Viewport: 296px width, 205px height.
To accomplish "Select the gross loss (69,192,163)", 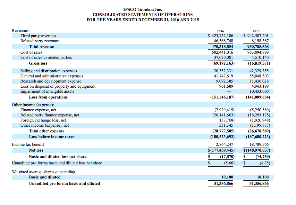I will (x=224, y=63).
